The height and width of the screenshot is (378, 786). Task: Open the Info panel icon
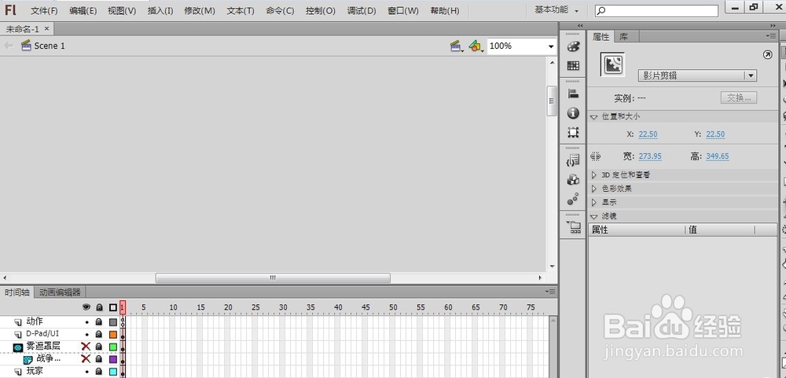click(573, 113)
